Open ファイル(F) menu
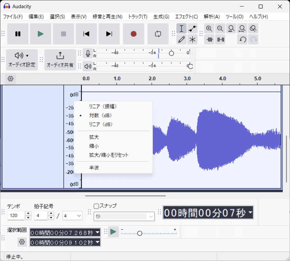This screenshot has width=290, height=261. point(13,17)
